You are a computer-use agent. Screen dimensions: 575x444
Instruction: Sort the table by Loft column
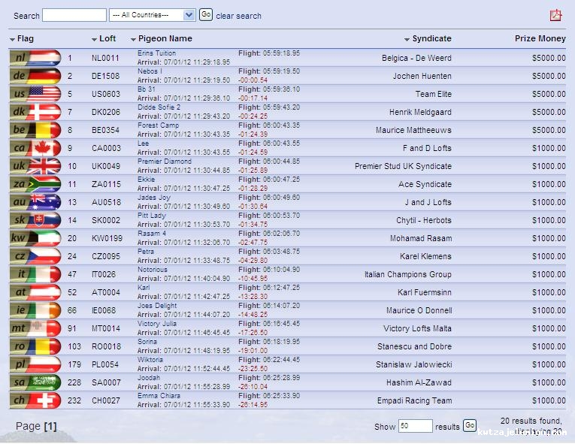tap(107, 38)
